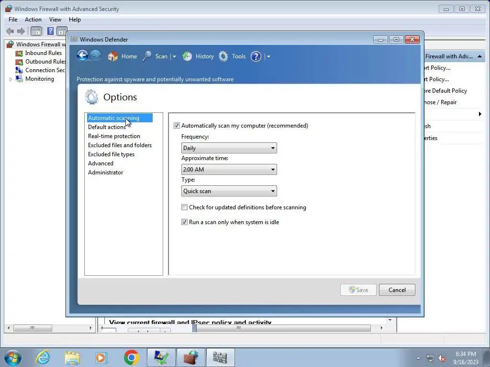The height and width of the screenshot is (367, 490).
Task: Open Windows Media Player from taskbar
Action: point(101,357)
